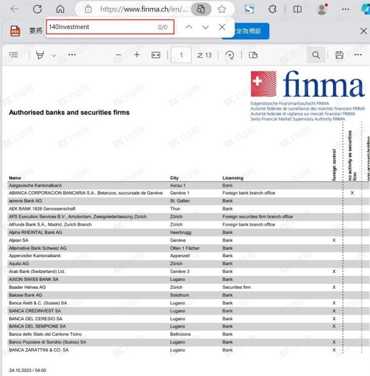The width and height of the screenshot is (370, 376).
Task: Click the Authorised banks and securities firms heading
Action: tap(69, 112)
